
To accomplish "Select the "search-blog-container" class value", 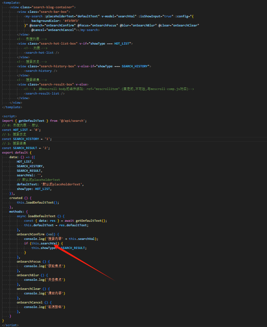I will coord(53,7).
